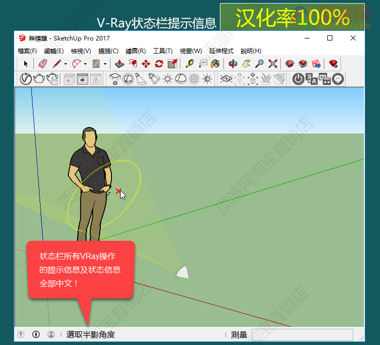
Task: Open the Extension Manager ruby icon
Action: (333, 64)
